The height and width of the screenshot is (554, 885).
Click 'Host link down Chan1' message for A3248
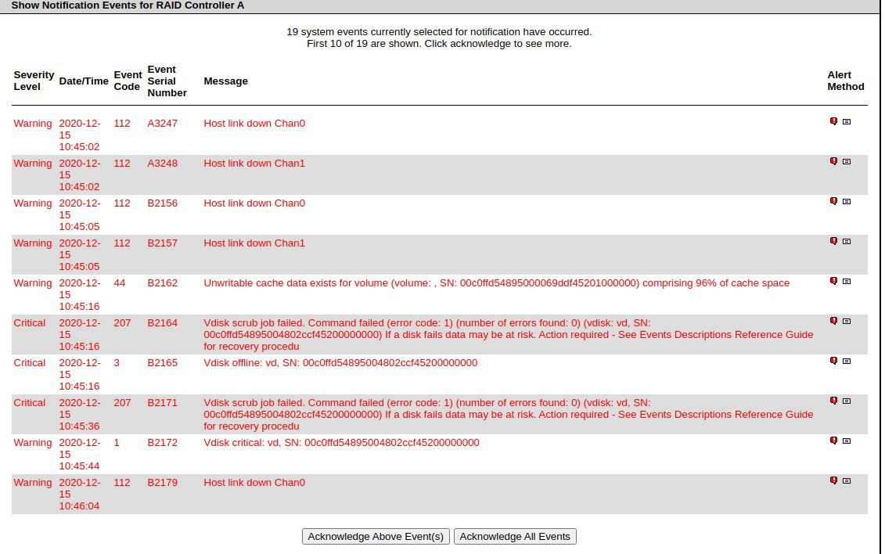click(254, 164)
